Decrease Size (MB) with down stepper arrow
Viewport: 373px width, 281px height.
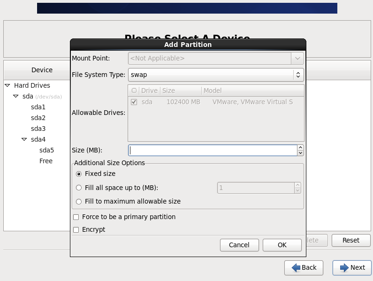pos(300,153)
